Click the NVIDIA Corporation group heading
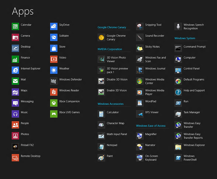This screenshot has width=217, height=179. click(x=110, y=49)
